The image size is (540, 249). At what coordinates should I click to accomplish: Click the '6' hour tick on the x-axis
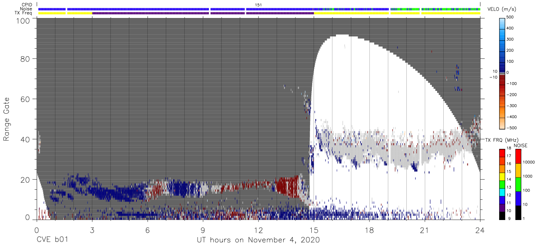point(147,230)
